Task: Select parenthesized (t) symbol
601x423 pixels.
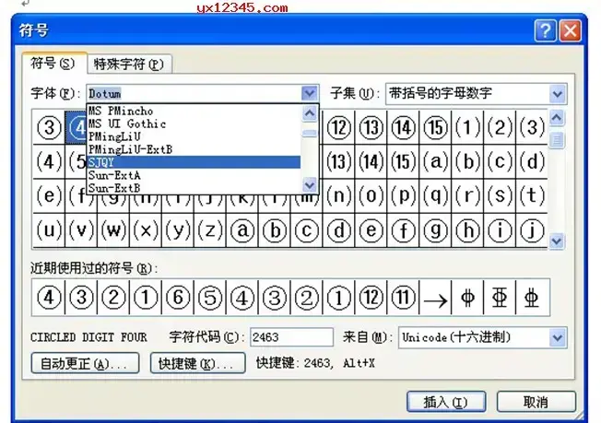Action: (532, 195)
